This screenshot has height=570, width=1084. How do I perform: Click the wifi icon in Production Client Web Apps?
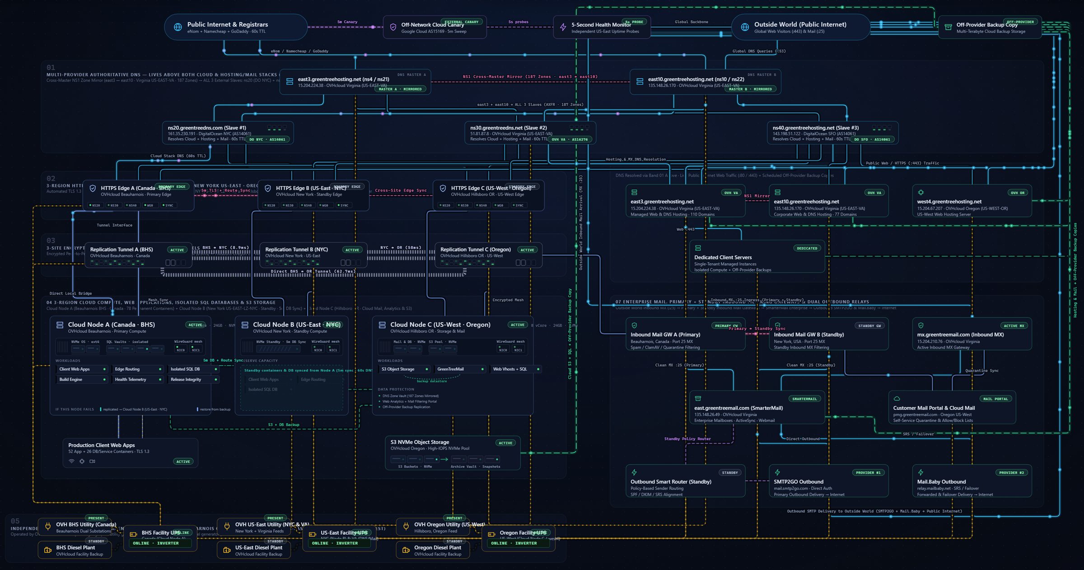71,461
